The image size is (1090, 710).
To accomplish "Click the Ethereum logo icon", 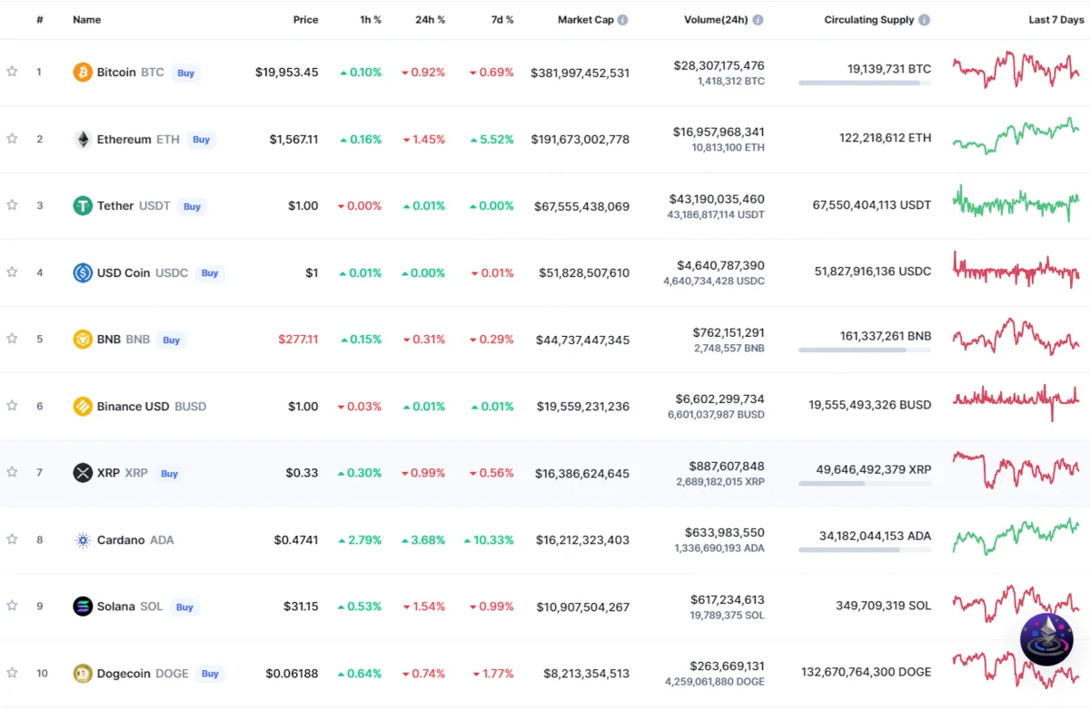I will tap(83, 139).
